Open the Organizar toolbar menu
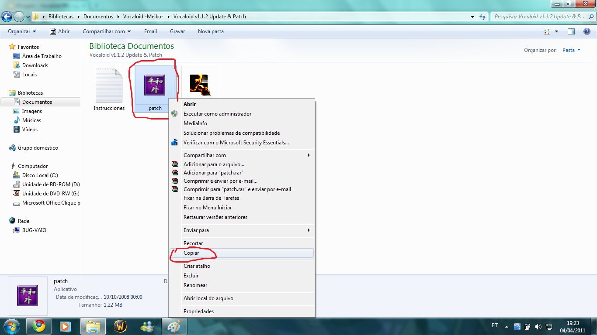Viewport: 597px width, 335px height. [22, 31]
